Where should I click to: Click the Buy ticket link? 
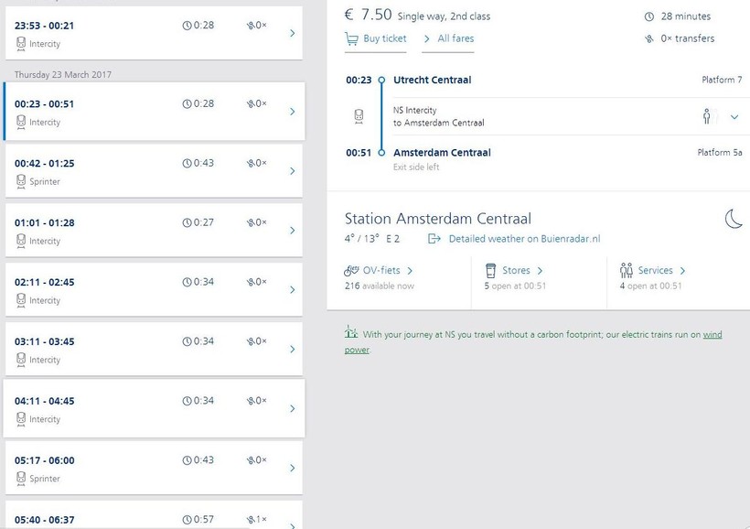point(384,38)
